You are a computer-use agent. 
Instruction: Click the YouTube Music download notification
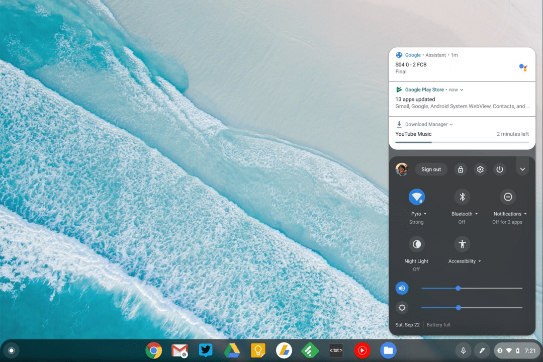tap(413, 134)
